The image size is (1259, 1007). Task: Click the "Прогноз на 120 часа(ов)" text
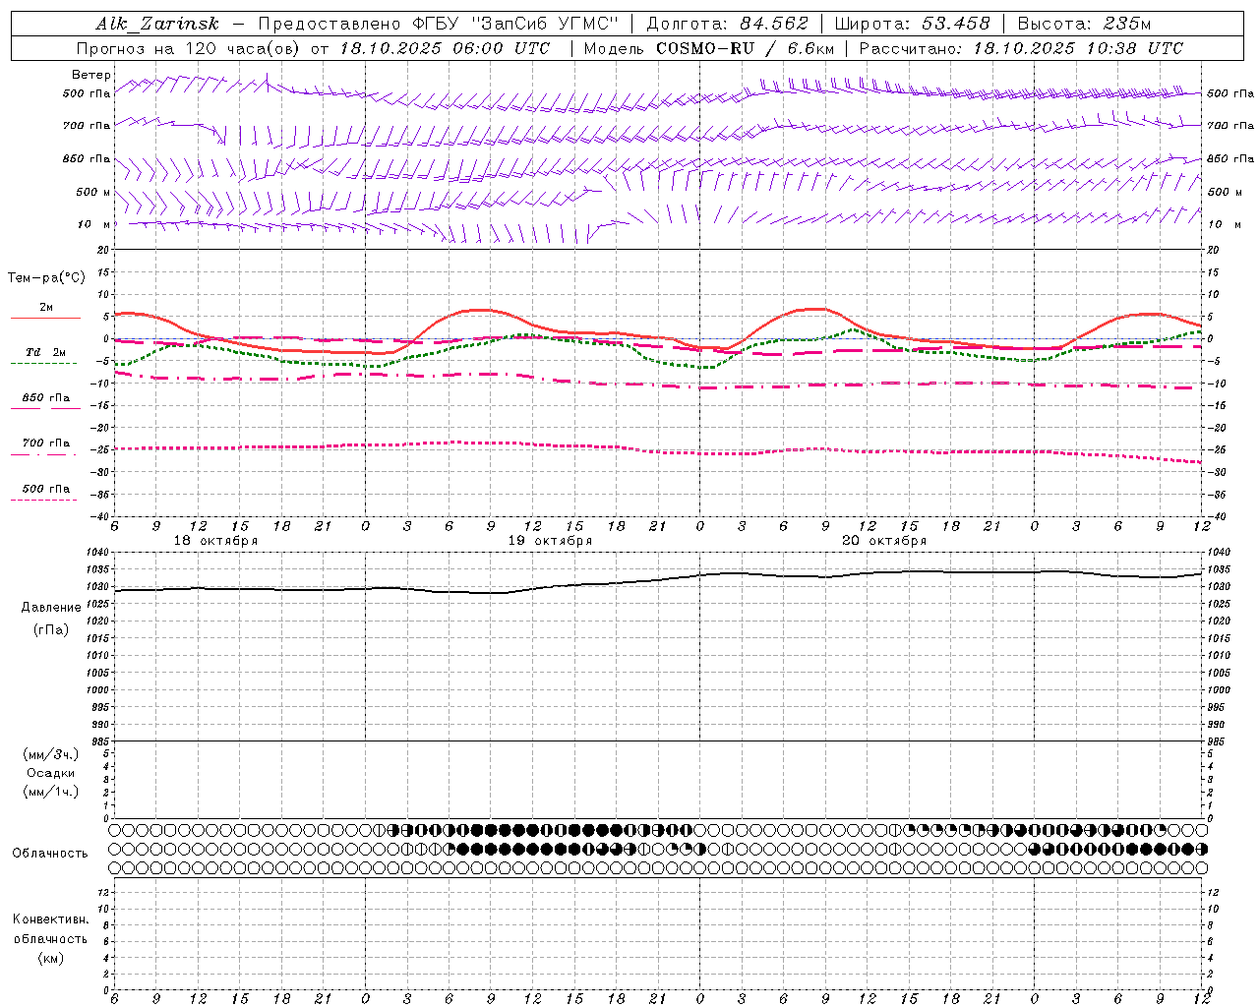(x=189, y=48)
